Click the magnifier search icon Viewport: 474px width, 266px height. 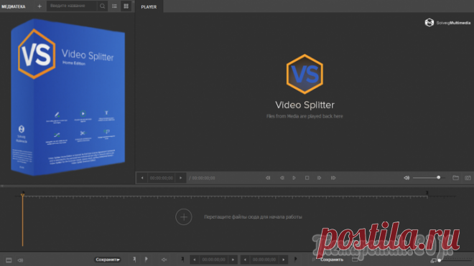[103, 6]
